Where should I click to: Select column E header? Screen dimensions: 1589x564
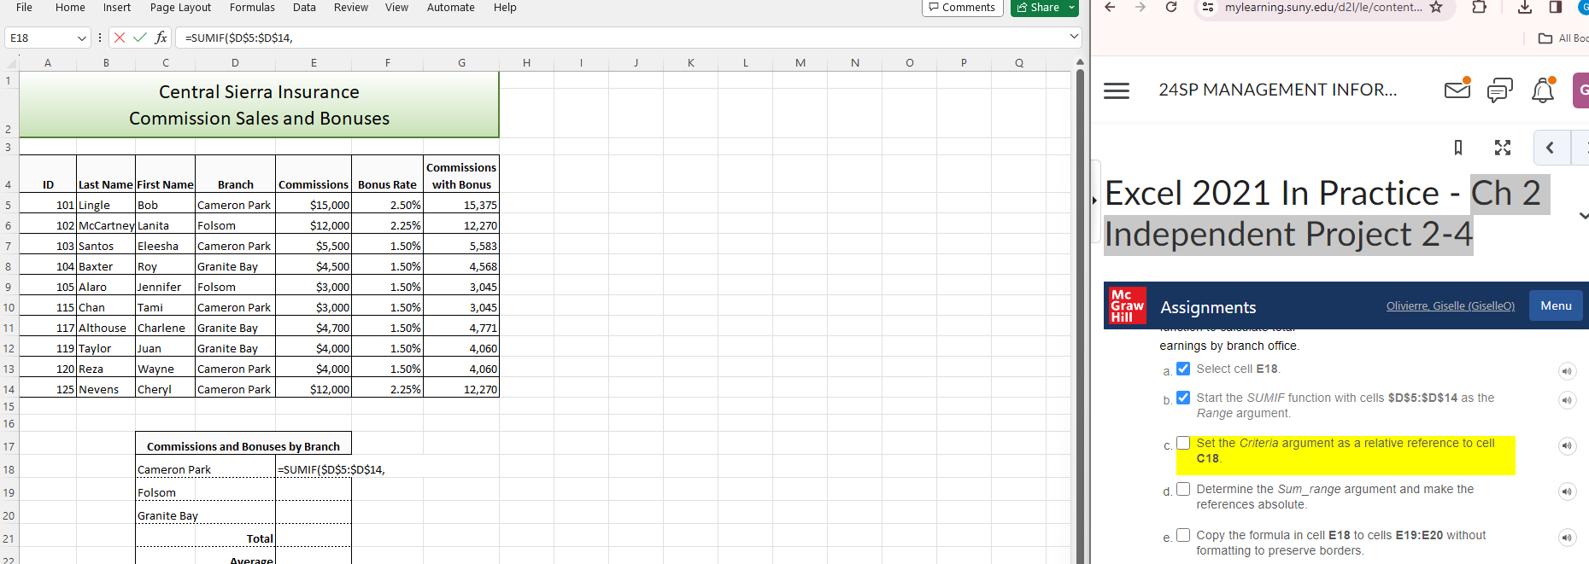click(314, 62)
